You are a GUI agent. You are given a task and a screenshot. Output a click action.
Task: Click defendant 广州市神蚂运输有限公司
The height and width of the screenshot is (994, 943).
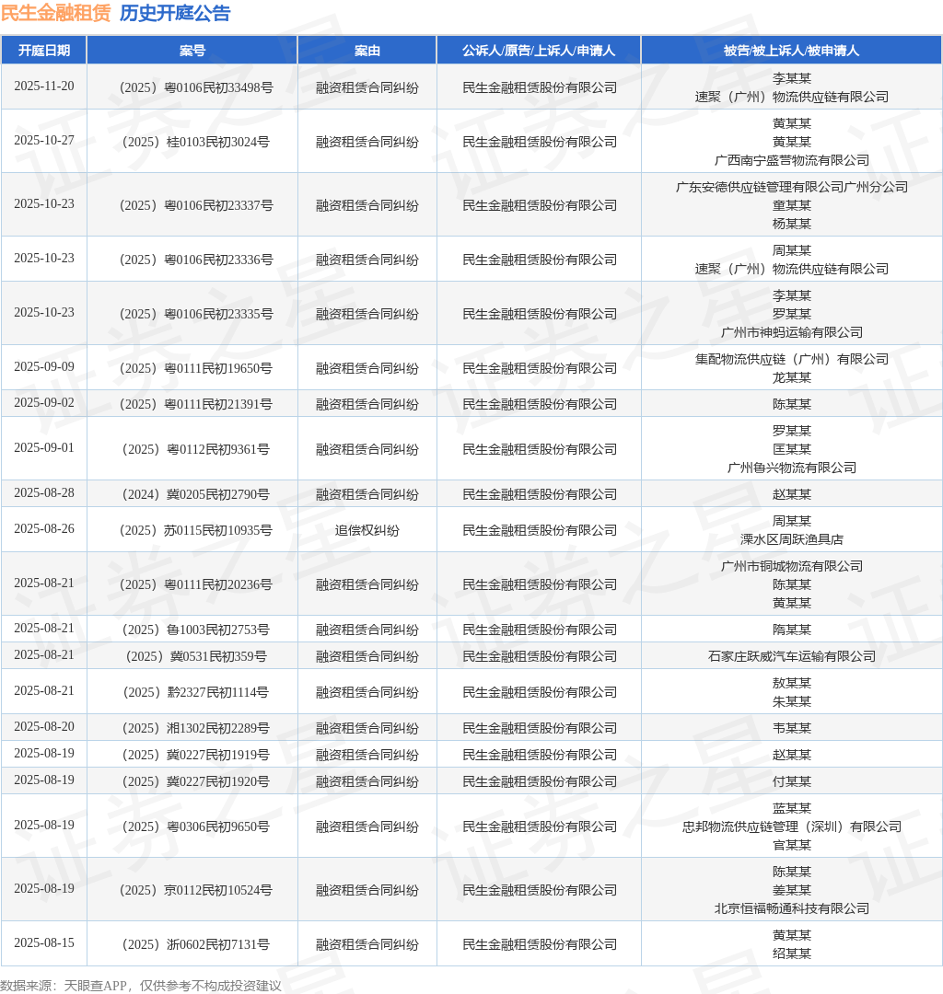coord(791,332)
